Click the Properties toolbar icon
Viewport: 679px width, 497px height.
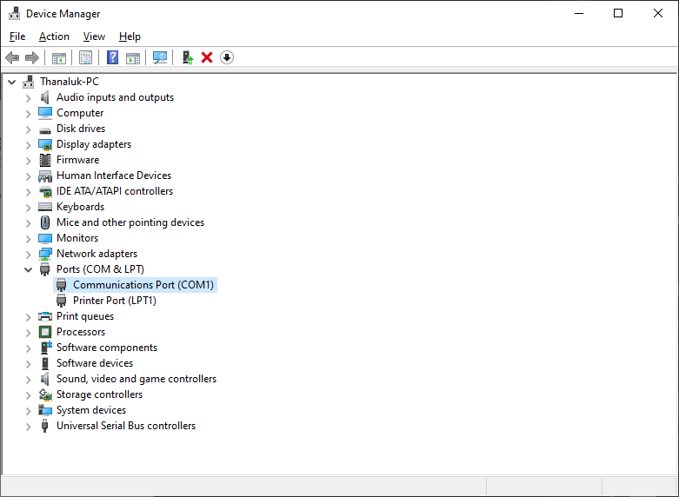85,57
